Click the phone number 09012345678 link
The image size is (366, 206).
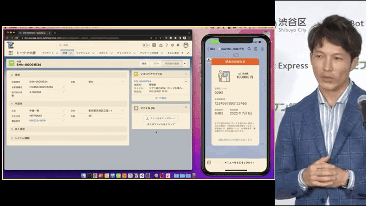[38, 121]
